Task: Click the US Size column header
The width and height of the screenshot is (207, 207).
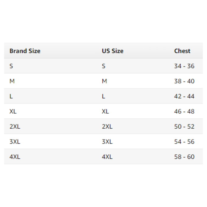Action: coord(112,51)
